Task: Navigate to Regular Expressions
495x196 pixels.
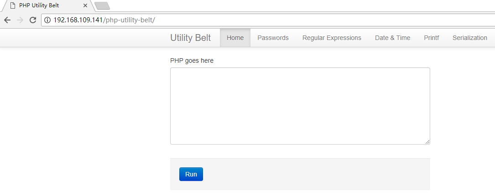Action: (x=332, y=38)
